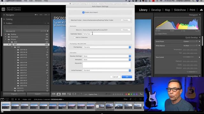Viewport: 204px width, 114px height.
Task: Open White Balance dropdown
Action: tap(191, 46)
